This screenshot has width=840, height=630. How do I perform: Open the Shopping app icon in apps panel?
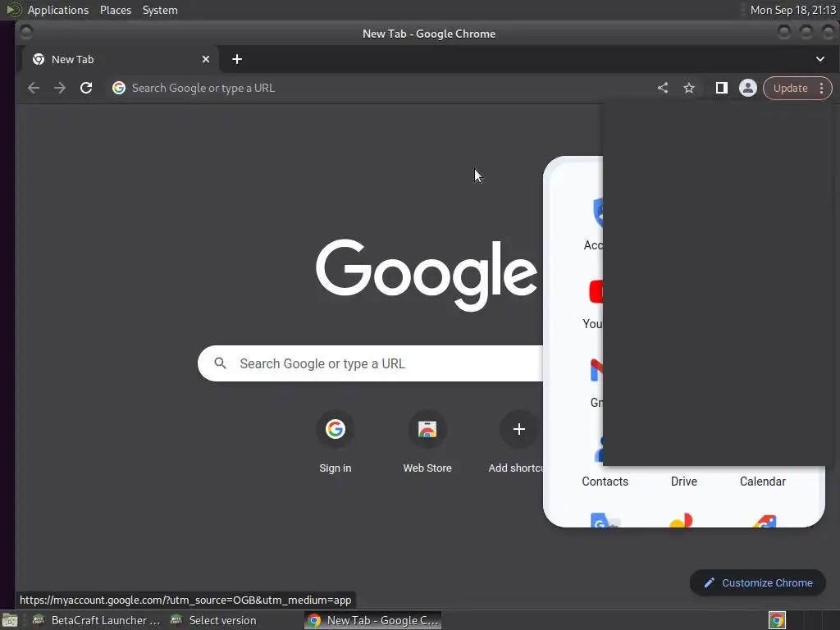coord(765,521)
